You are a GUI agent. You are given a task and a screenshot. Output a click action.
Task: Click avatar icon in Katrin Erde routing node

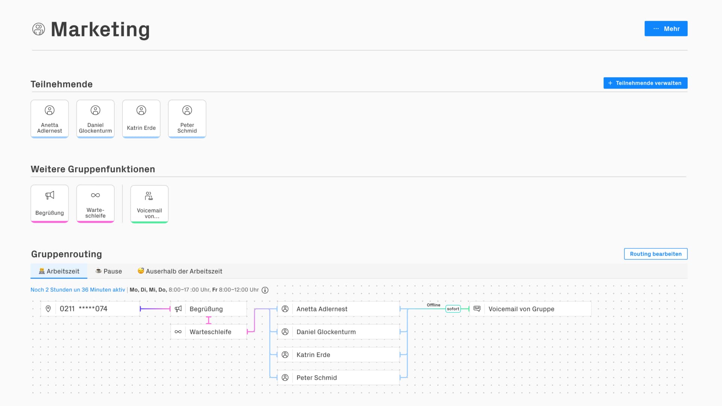pyautogui.click(x=285, y=355)
